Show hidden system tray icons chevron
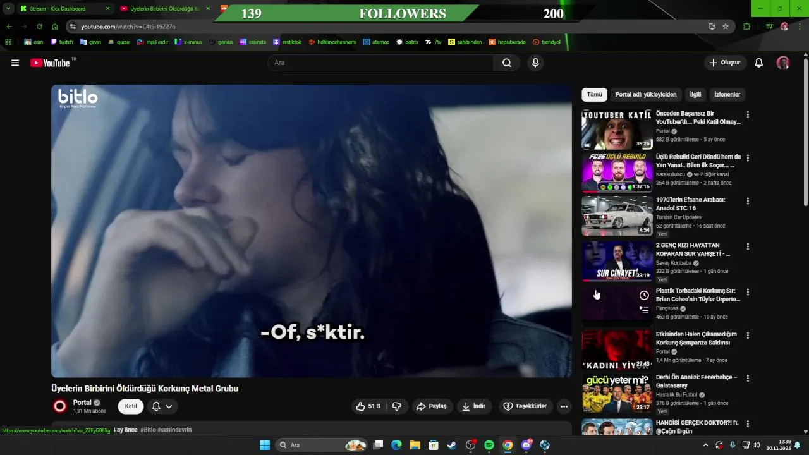 point(706,445)
